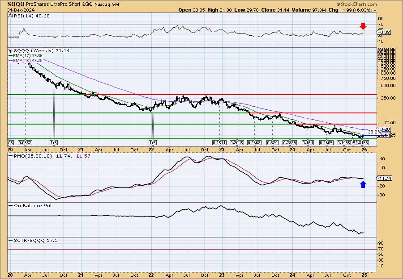
Task: Click the Nasdaq GM exchange label
Action: click(x=107, y=4)
